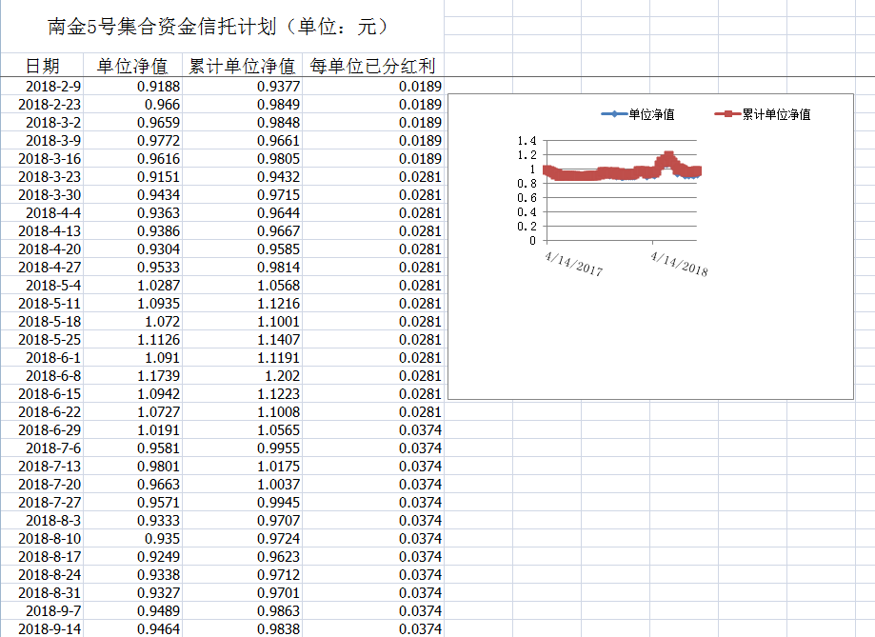Screen dimensions: 875x637
Task: Select cumulative value cell 1.202
Action: [242, 376]
